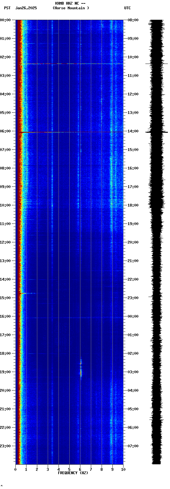
Task: Click the 5 Hz frequency tick label
Action: [x=69, y=470]
